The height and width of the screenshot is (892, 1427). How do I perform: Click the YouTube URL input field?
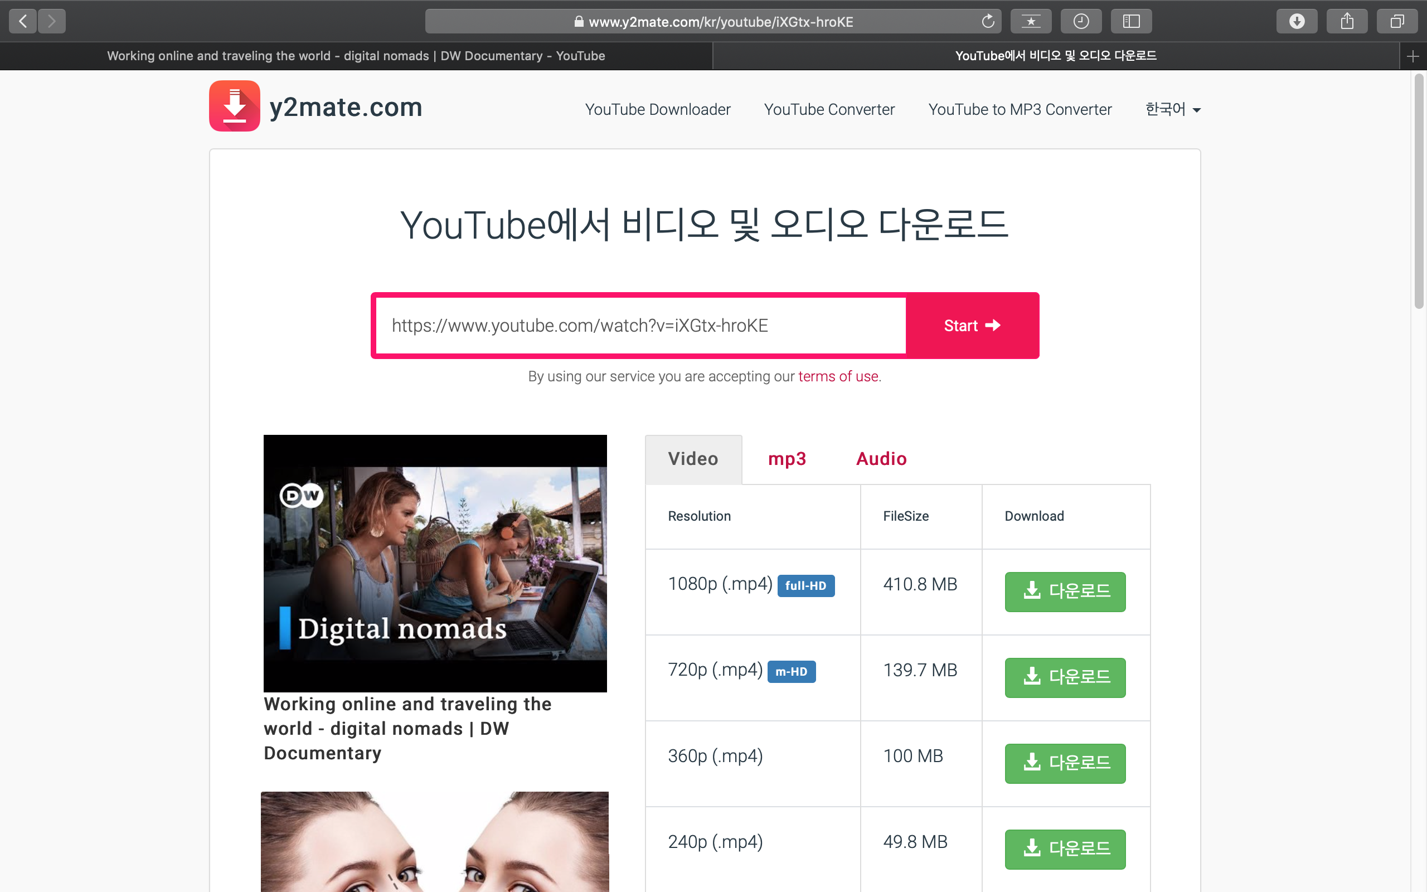[640, 326]
